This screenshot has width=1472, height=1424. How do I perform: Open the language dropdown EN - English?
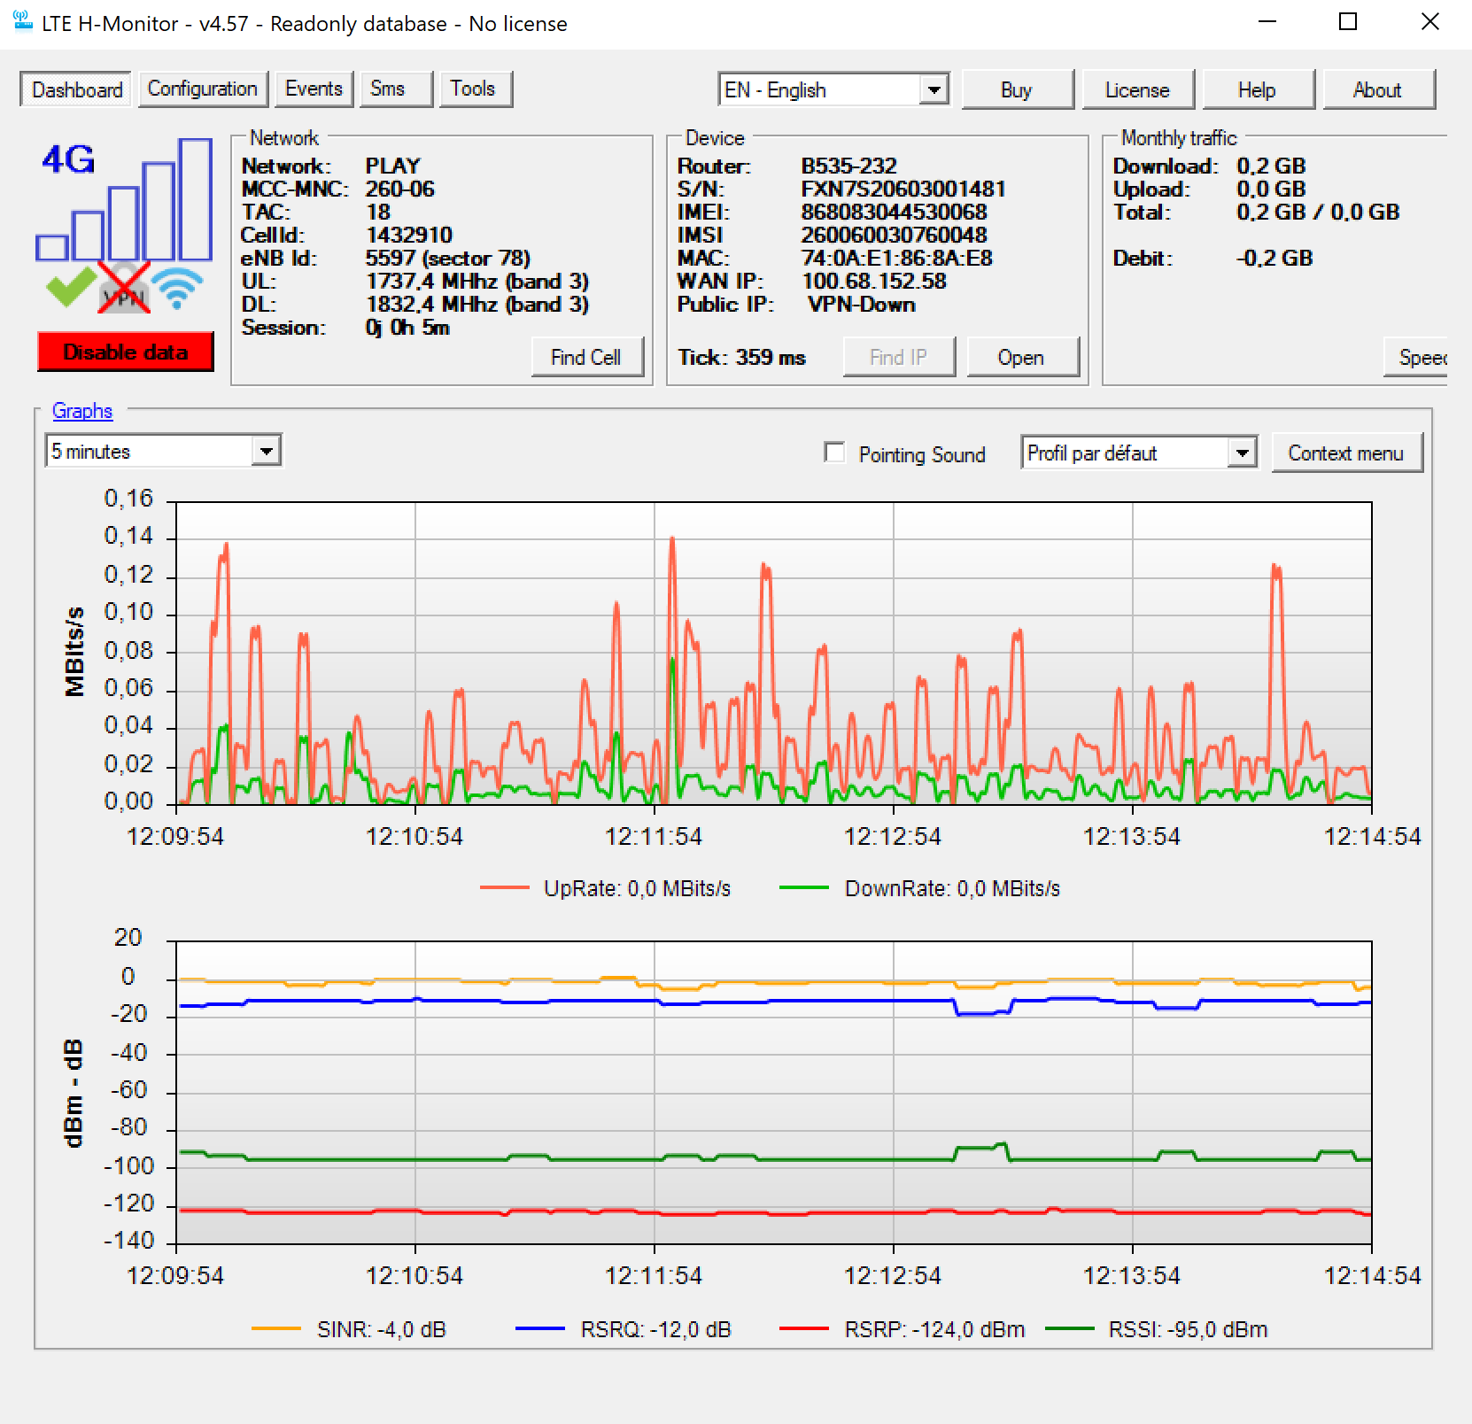[x=833, y=89]
